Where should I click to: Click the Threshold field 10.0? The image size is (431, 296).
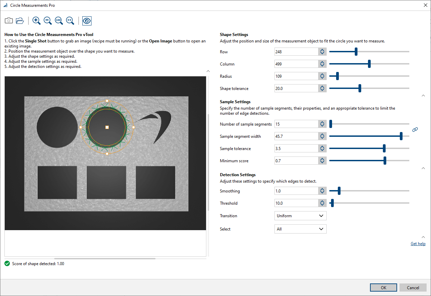click(x=296, y=203)
